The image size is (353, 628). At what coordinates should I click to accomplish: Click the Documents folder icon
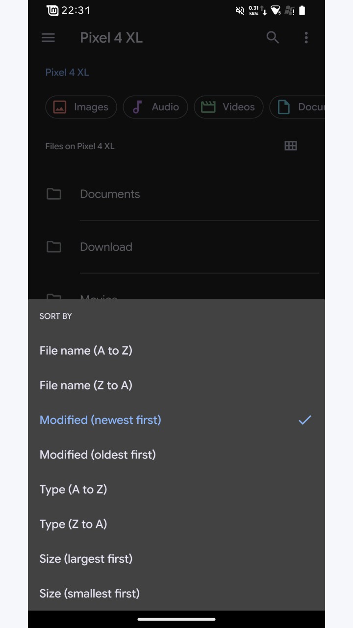coord(54,194)
